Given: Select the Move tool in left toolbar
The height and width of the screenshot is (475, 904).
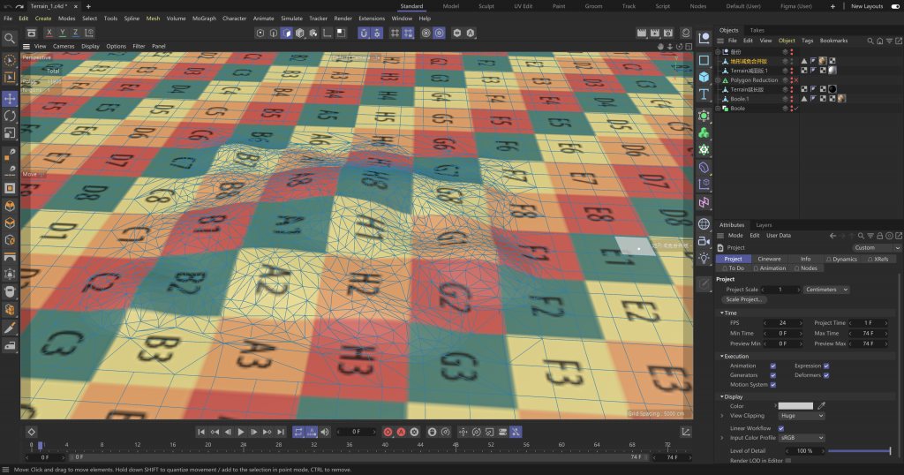Looking at the screenshot, I should pos(10,99).
